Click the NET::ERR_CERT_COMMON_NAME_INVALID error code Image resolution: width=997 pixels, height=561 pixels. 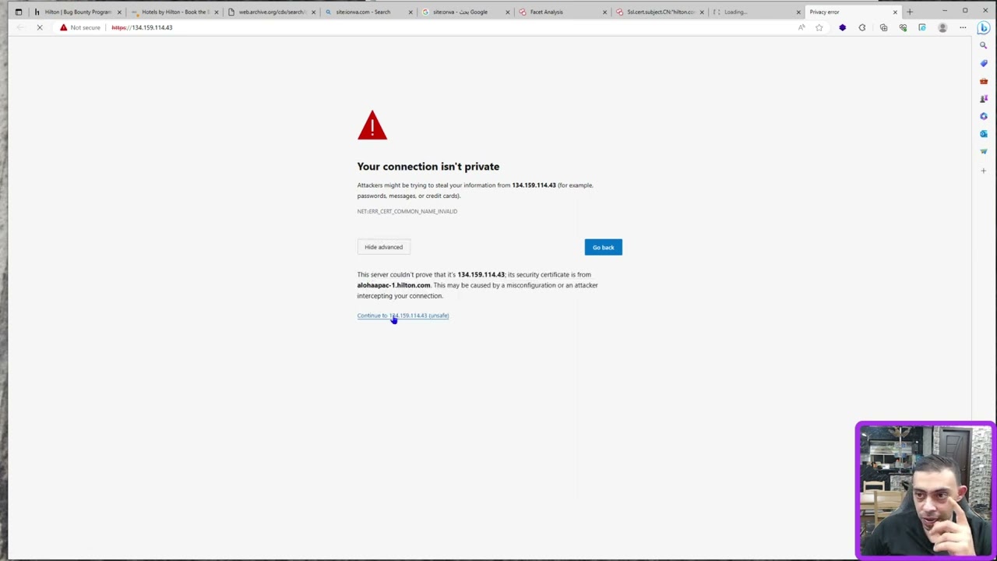click(x=407, y=211)
